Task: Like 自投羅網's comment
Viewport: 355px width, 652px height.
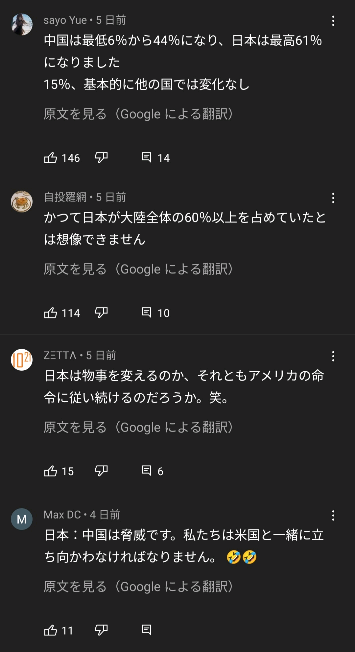Action: click(51, 313)
